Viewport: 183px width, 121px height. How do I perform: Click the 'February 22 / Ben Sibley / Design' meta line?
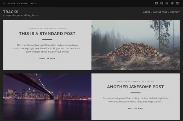click(x=135, y=82)
